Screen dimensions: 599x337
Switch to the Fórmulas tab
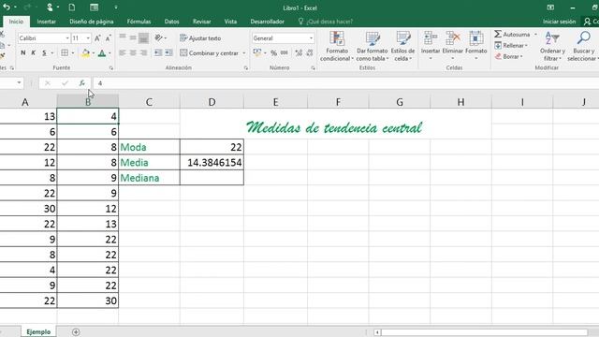coord(139,22)
